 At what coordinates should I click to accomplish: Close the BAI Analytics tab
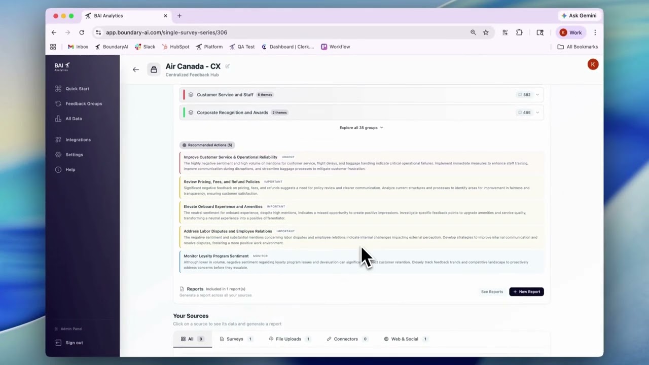click(165, 16)
